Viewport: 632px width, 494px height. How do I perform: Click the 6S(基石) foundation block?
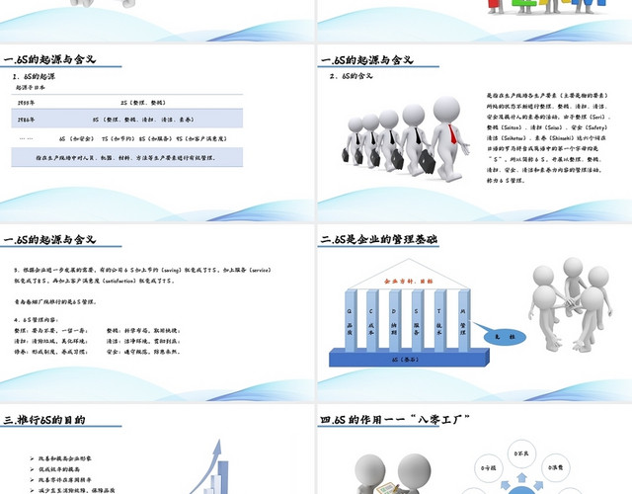(x=409, y=358)
